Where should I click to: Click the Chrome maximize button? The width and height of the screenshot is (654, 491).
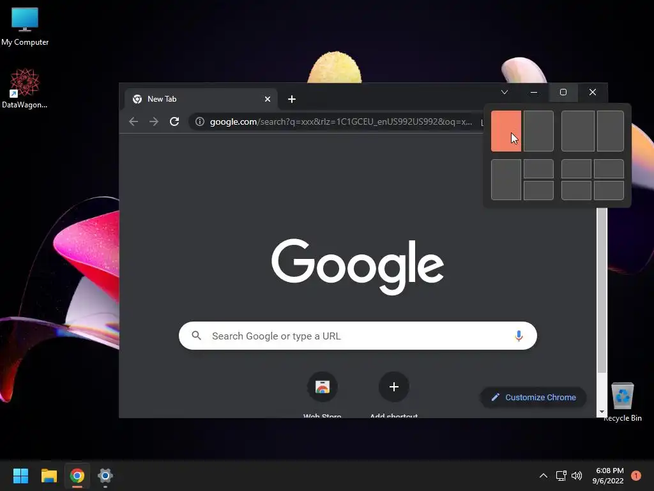563,92
